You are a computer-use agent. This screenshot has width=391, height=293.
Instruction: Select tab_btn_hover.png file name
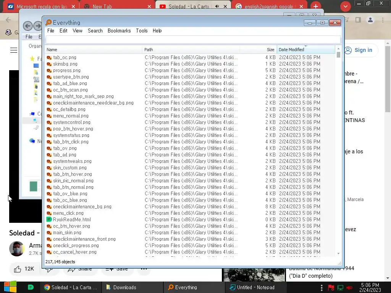[x=73, y=174]
